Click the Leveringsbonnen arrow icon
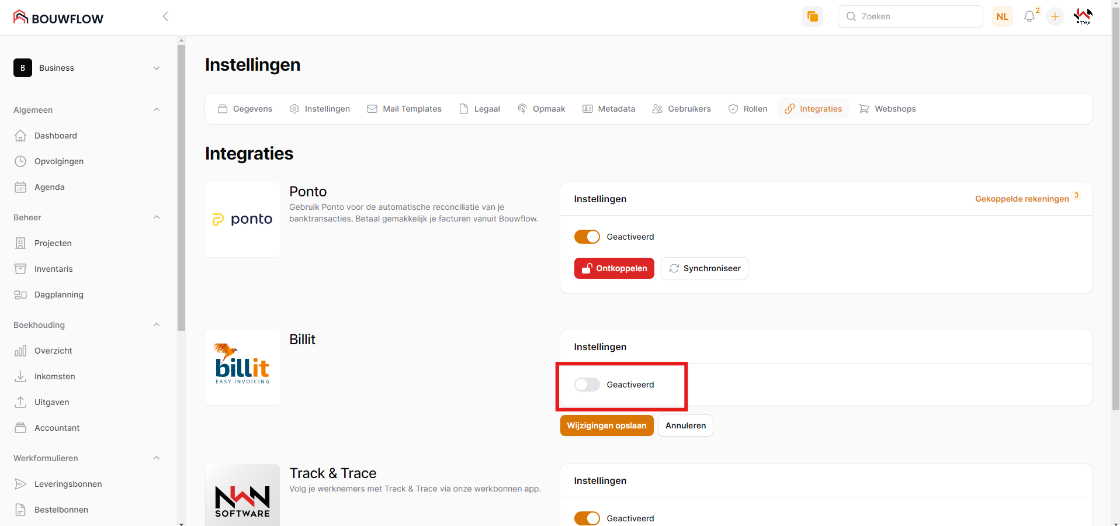The height and width of the screenshot is (526, 1120). tap(20, 484)
